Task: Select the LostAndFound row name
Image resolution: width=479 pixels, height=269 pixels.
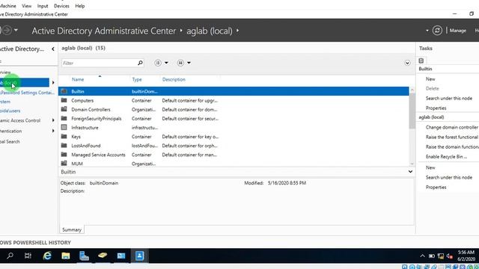Action: pos(86,146)
